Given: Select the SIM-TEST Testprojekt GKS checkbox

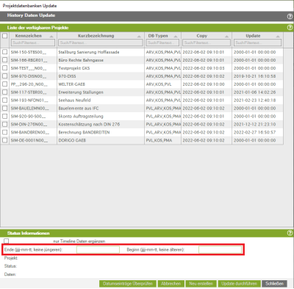Looking at the screenshot, I should click(x=5, y=68).
